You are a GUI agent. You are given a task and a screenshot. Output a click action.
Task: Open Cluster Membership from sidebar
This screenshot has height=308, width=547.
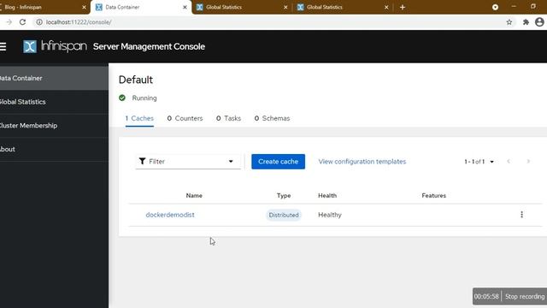tap(54, 126)
